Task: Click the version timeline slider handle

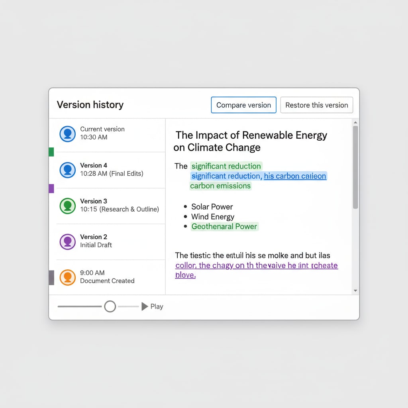Action: click(x=110, y=306)
